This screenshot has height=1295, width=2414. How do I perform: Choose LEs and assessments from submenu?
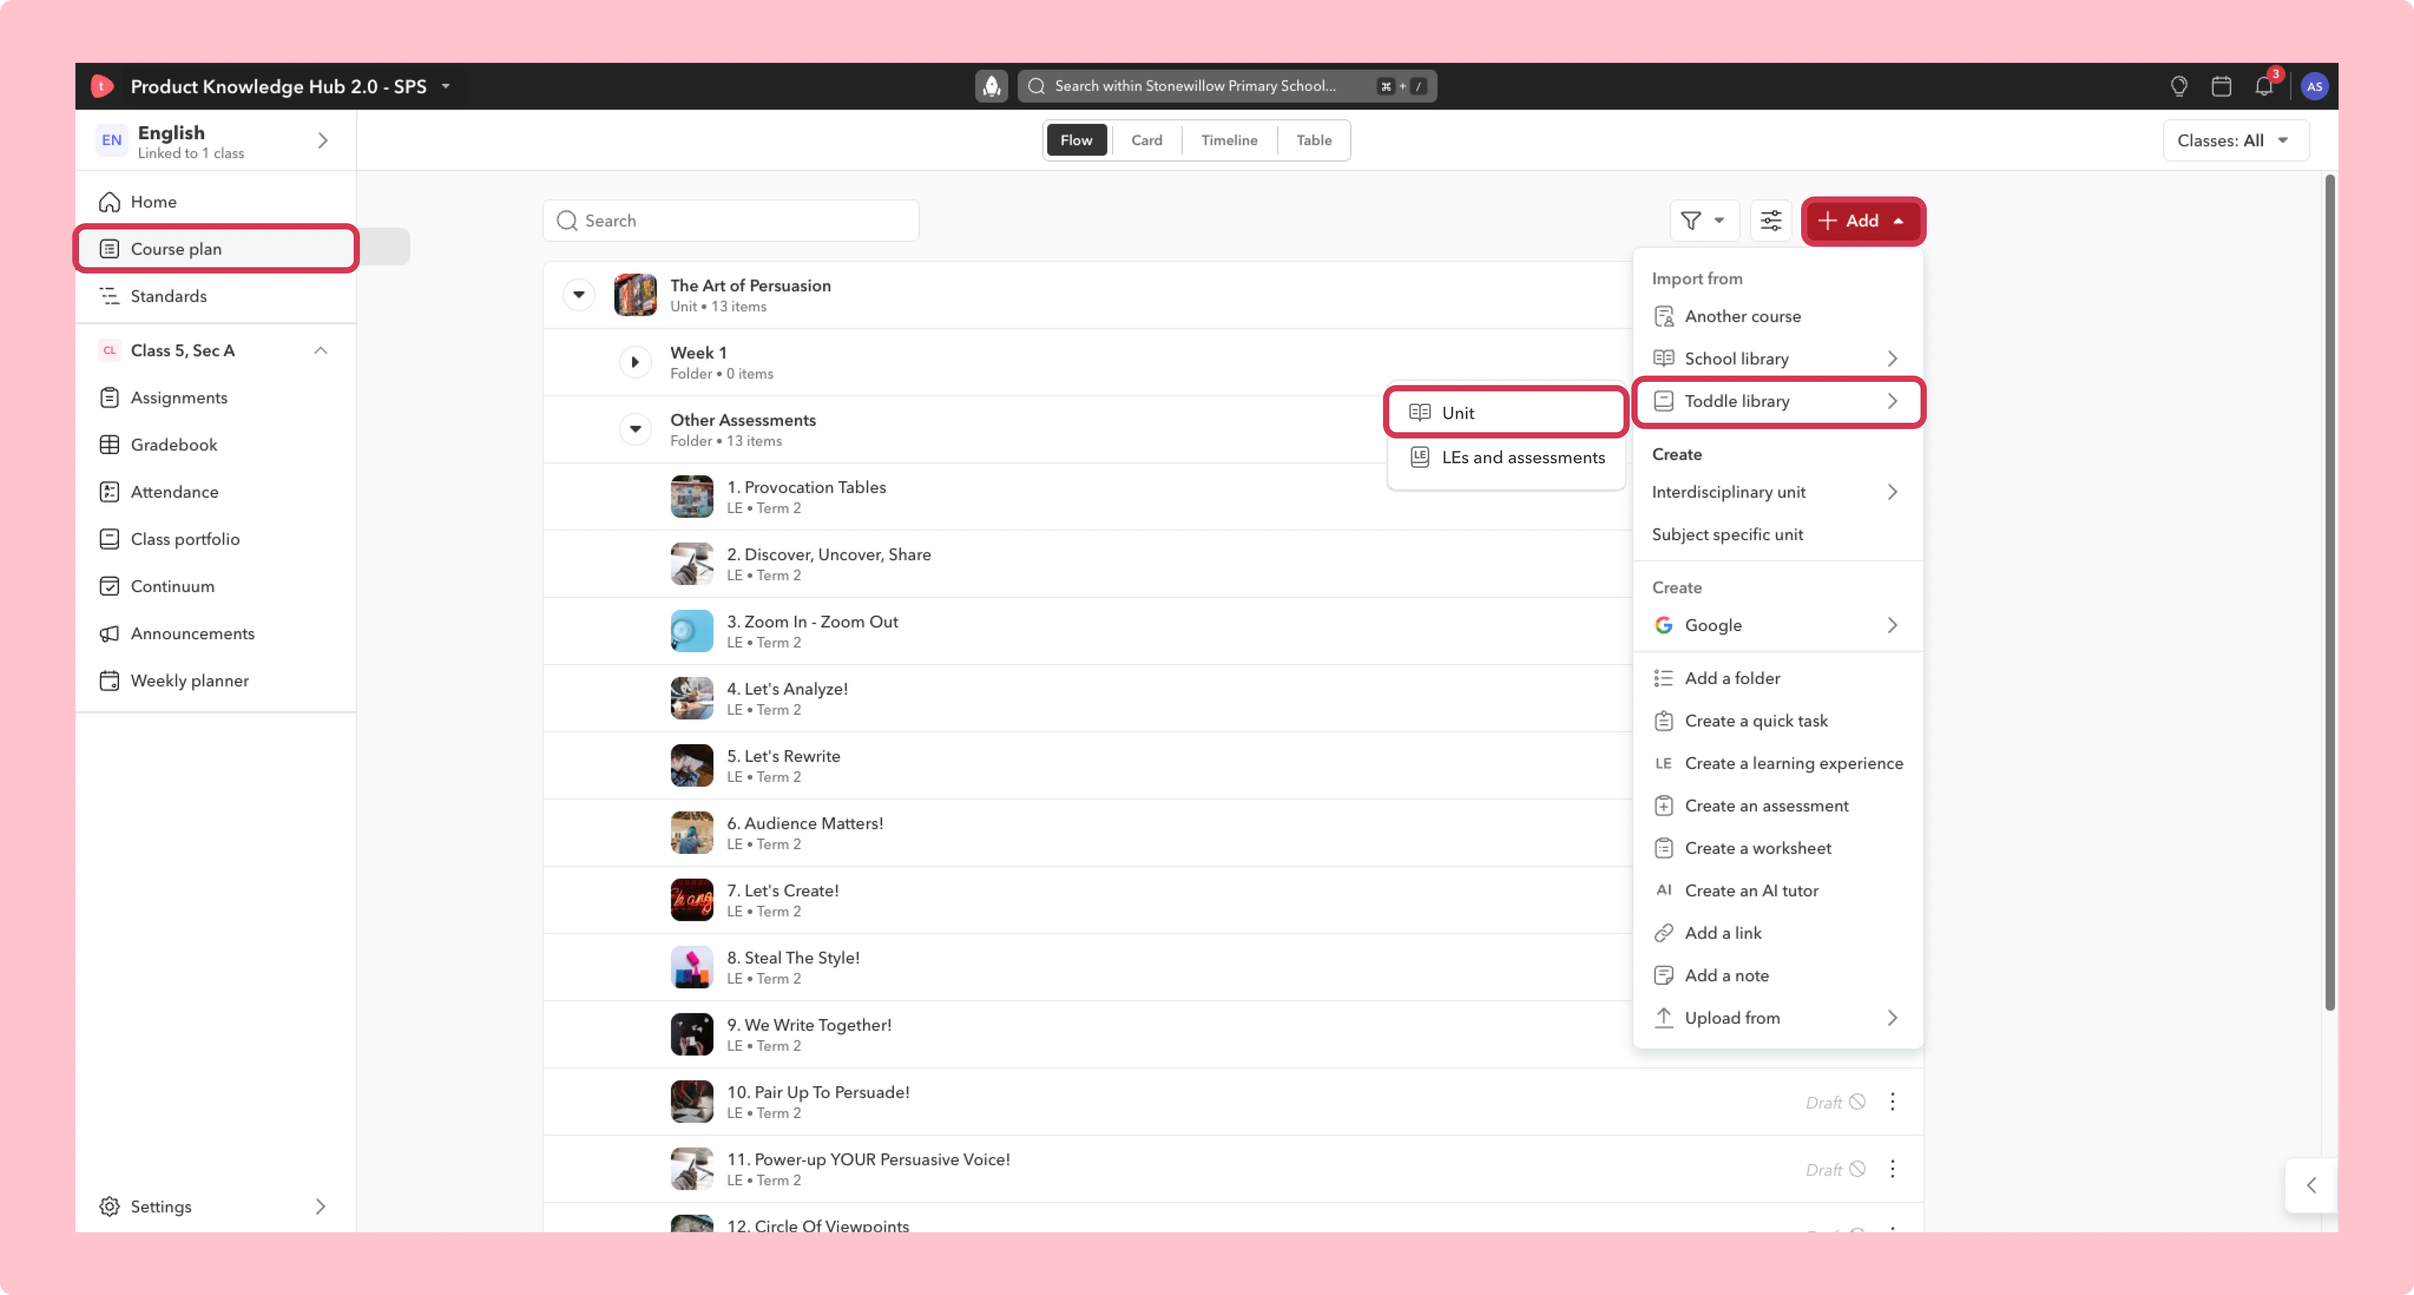click(1506, 457)
